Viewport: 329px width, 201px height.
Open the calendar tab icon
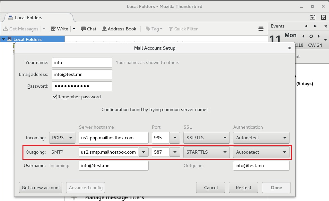coord(312,17)
